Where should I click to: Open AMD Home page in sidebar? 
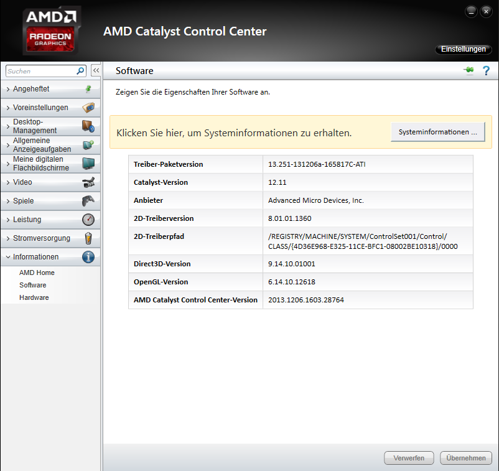[x=37, y=273]
